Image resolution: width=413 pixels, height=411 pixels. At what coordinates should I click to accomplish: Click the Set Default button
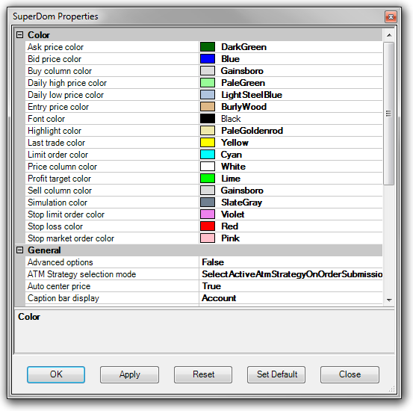pos(276,374)
